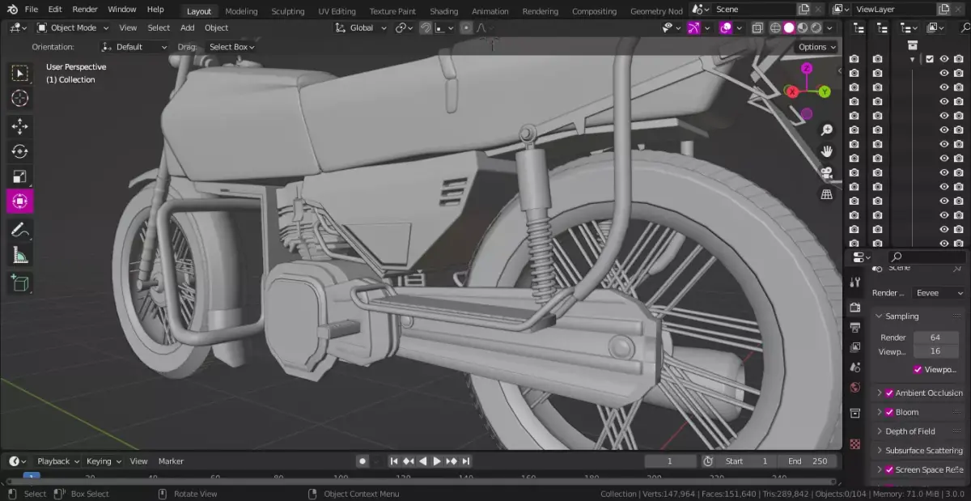Switch to wireframe viewport shading

pos(775,28)
